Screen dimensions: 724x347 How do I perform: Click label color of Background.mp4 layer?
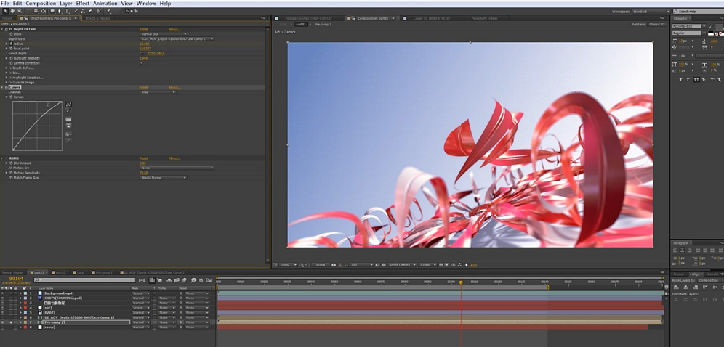25,293
